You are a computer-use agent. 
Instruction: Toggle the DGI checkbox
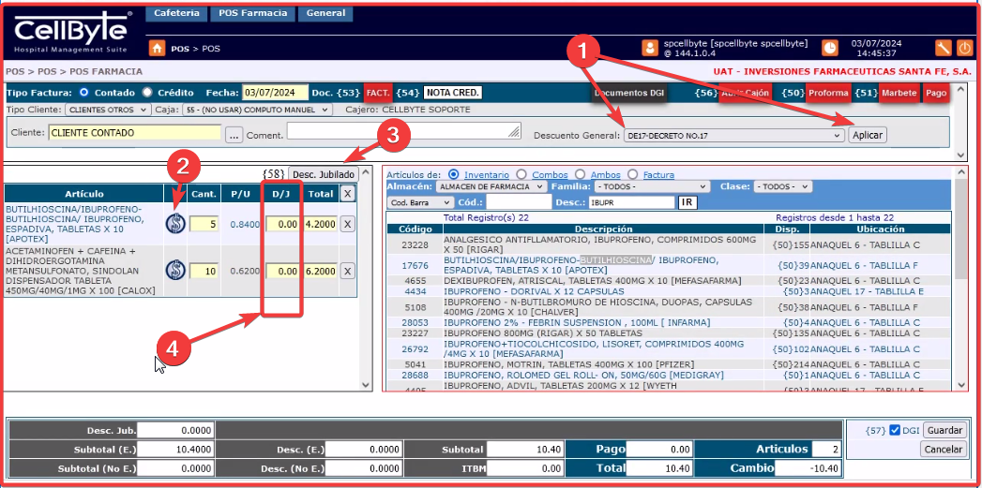895,430
